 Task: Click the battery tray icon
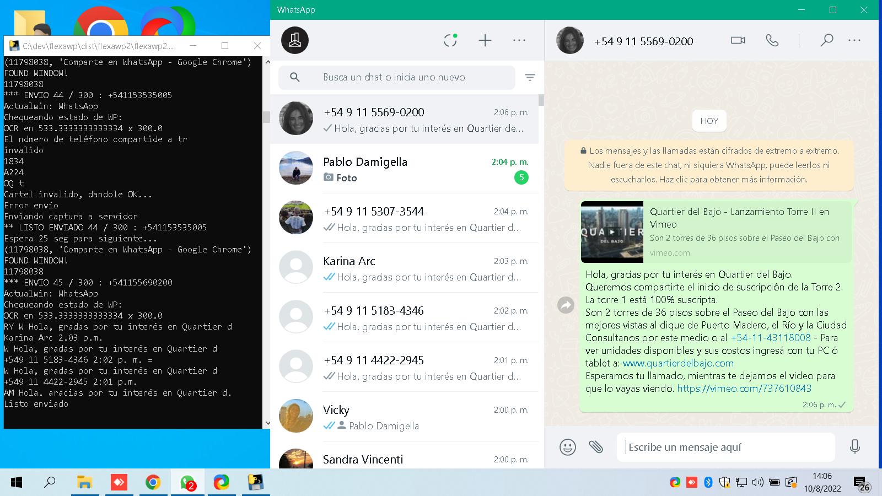(x=775, y=483)
